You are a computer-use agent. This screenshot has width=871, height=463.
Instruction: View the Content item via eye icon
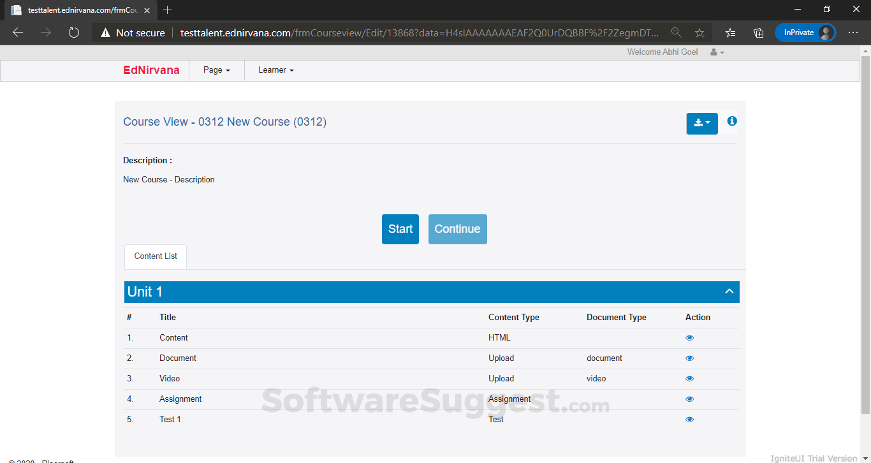point(689,338)
